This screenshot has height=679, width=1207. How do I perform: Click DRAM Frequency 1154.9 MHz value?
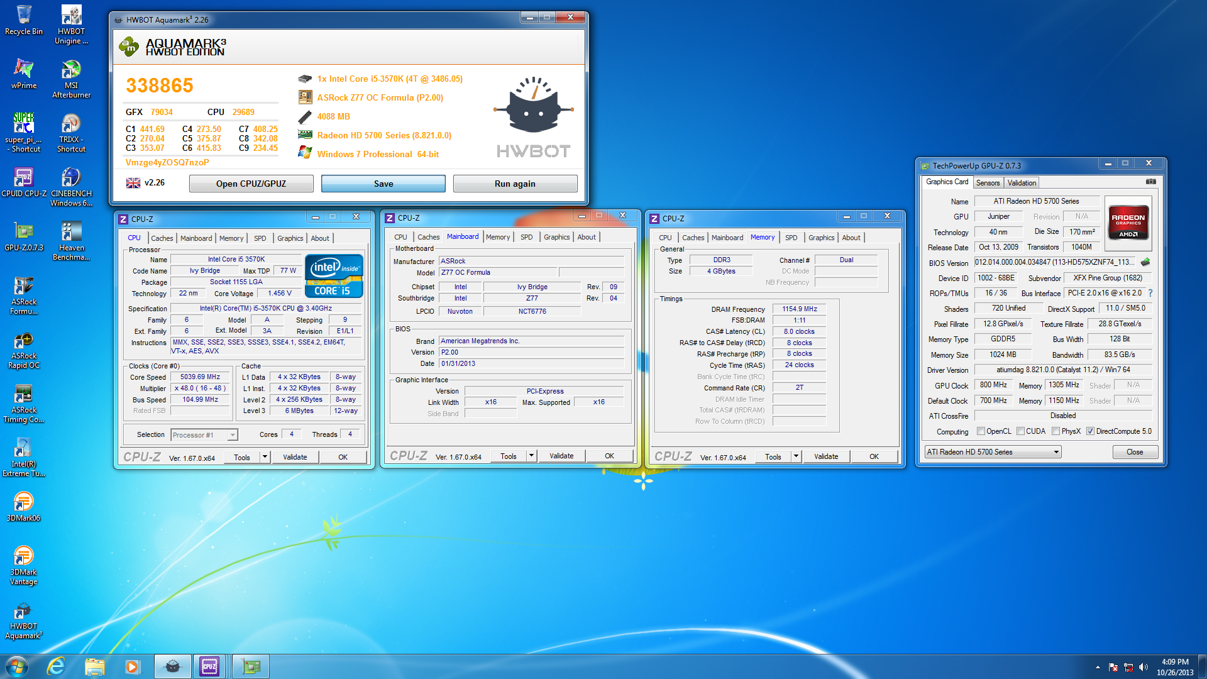pyautogui.click(x=799, y=309)
